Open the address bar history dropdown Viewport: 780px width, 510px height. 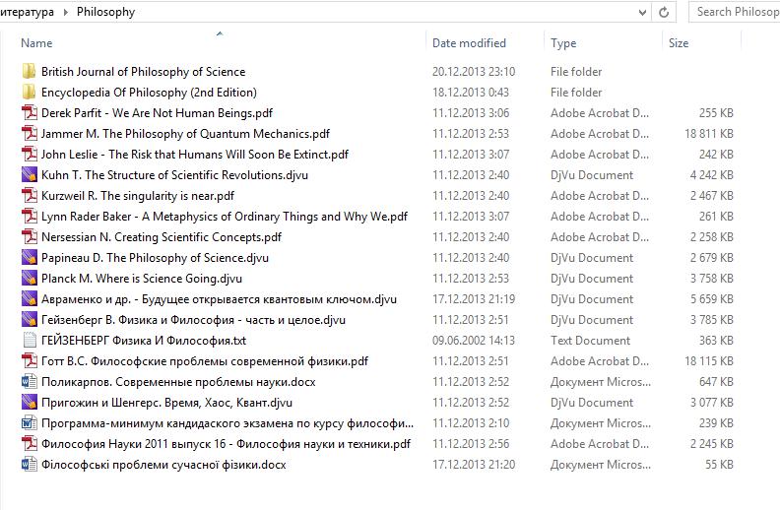pyautogui.click(x=642, y=13)
